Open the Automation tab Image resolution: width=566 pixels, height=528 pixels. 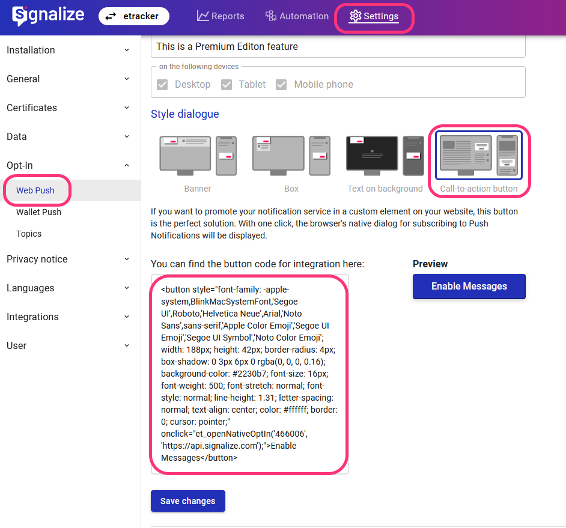coord(297,16)
